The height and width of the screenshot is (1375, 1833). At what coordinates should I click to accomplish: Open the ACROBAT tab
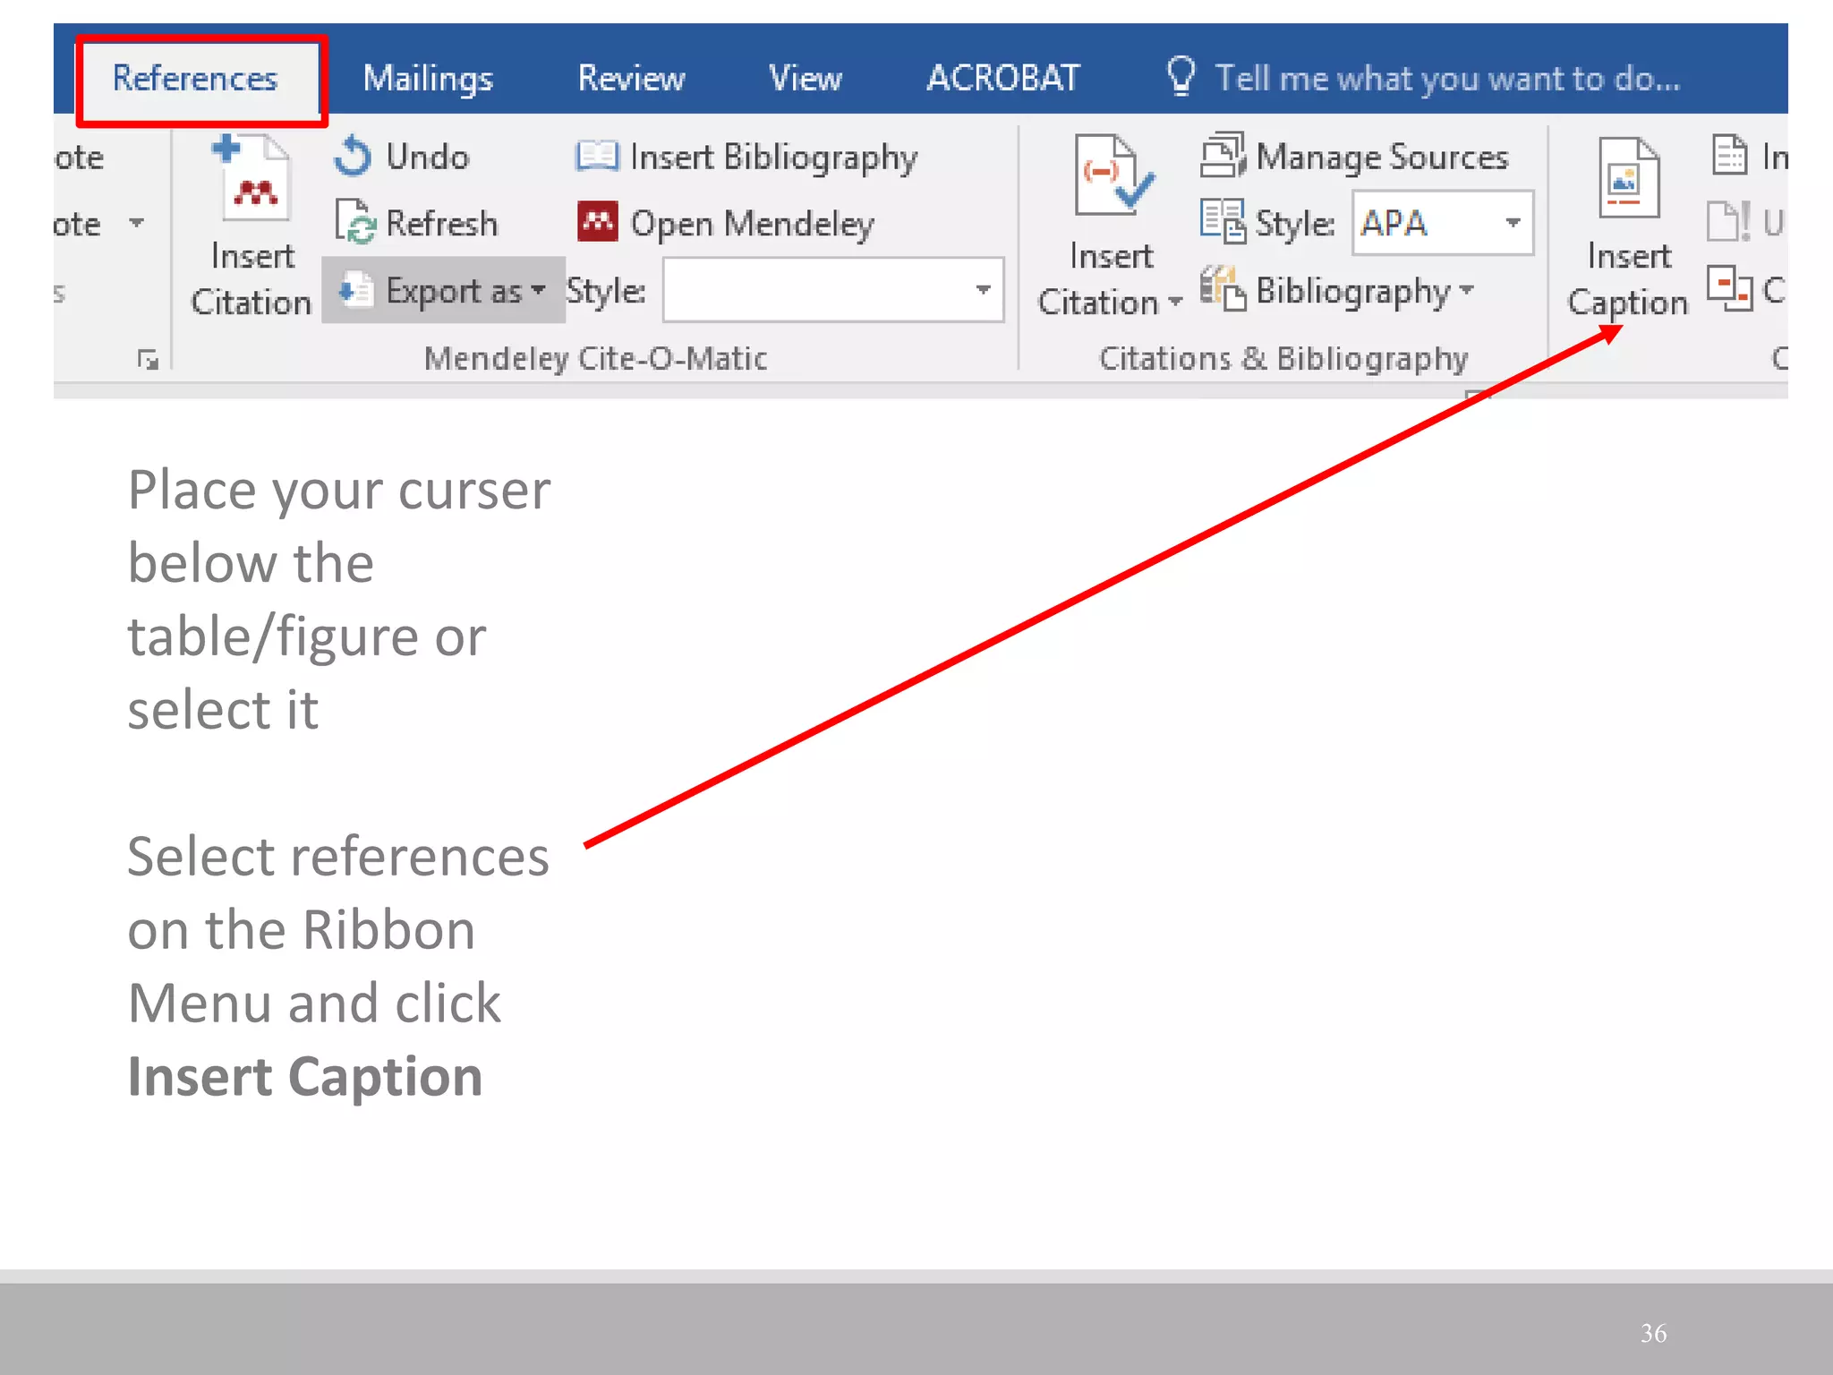point(1003,79)
